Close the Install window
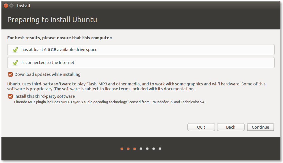The height and width of the screenshot is (163, 283). click(x=6, y=6)
